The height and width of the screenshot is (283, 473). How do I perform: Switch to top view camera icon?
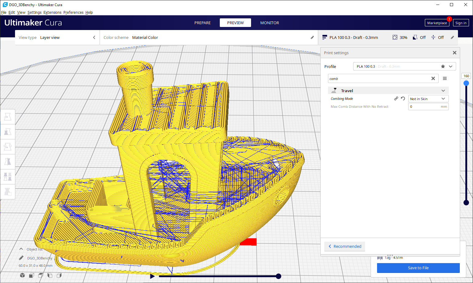pyautogui.click(x=40, y=275)
